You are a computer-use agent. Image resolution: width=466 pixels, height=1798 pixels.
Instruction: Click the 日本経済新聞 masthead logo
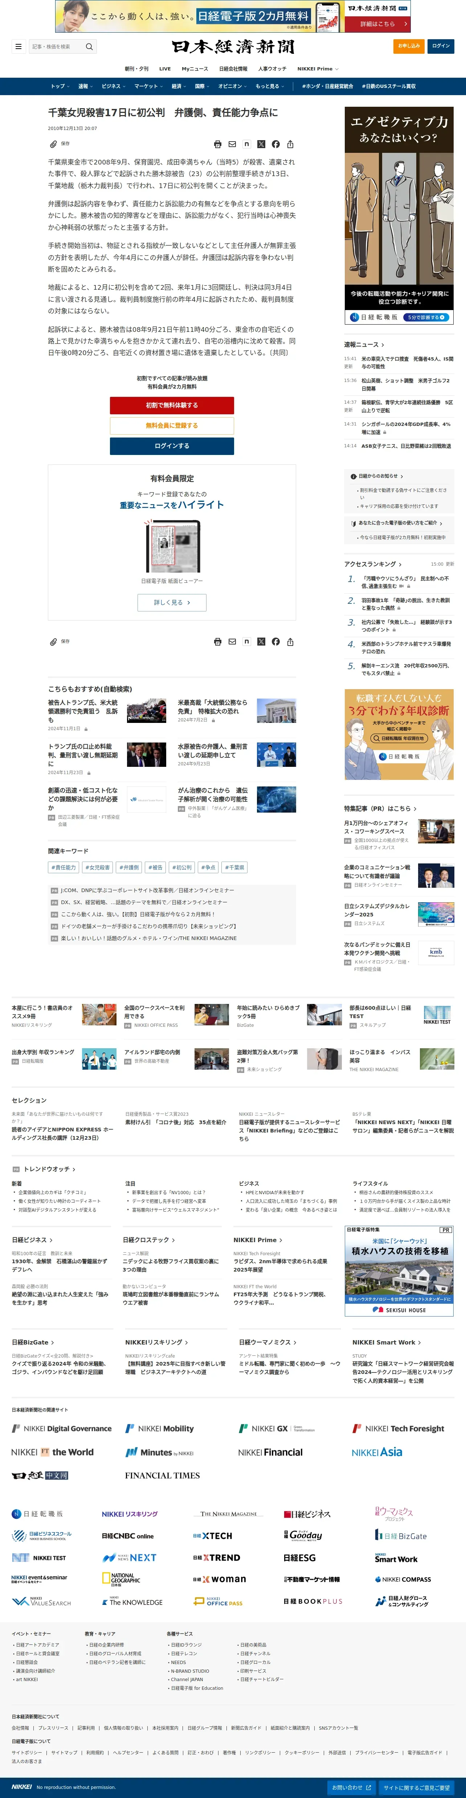tap(233, 47)
